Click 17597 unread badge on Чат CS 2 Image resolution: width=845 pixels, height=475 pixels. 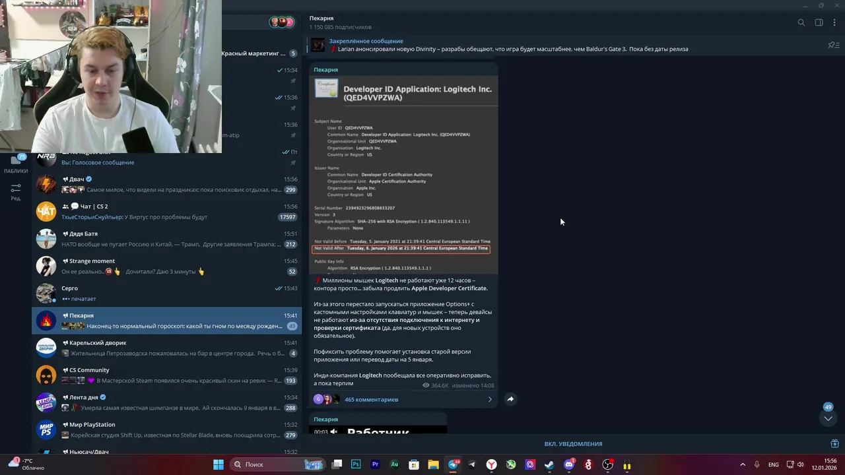coord(288,217)
